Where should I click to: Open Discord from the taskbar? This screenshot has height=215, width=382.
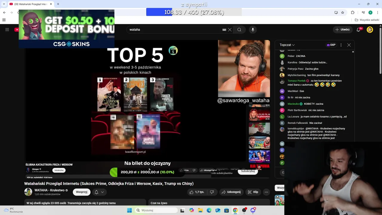click(253, 210)
